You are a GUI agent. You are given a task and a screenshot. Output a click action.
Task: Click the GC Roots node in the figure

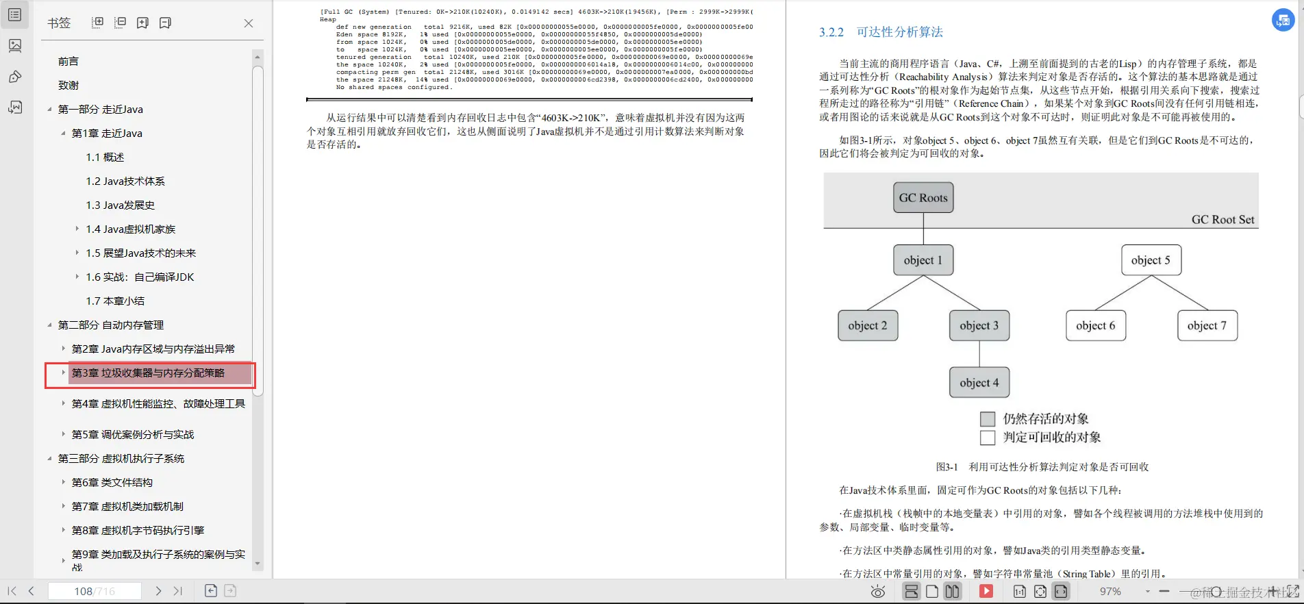click(923, 198)
